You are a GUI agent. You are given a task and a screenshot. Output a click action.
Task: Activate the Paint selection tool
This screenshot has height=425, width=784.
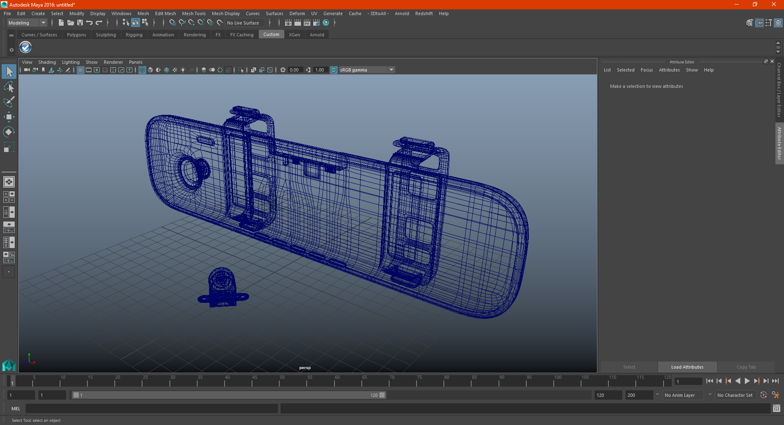pos(9,102)
